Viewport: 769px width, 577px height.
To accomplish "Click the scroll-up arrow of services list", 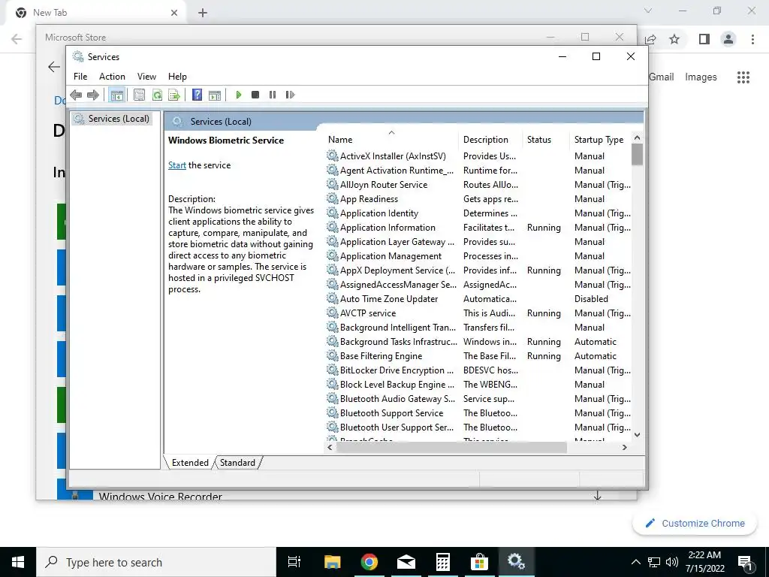I will point(637,138).
